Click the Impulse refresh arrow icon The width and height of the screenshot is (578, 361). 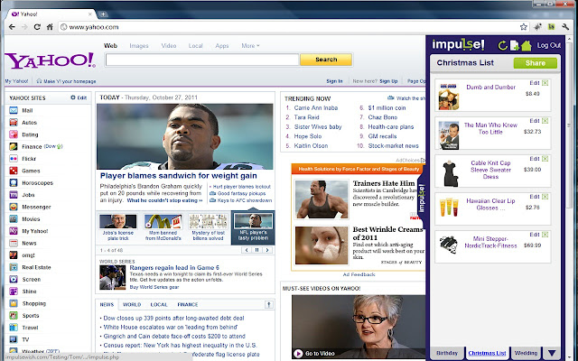(502, 45)
